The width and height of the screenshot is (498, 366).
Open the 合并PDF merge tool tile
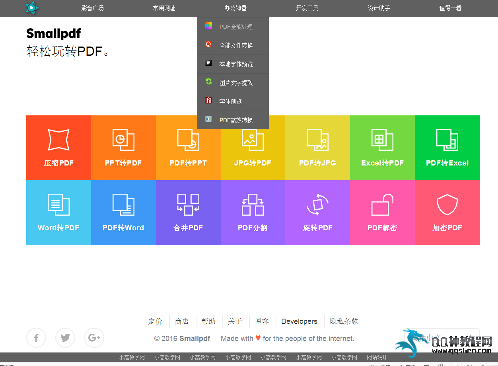pos(188,212)
